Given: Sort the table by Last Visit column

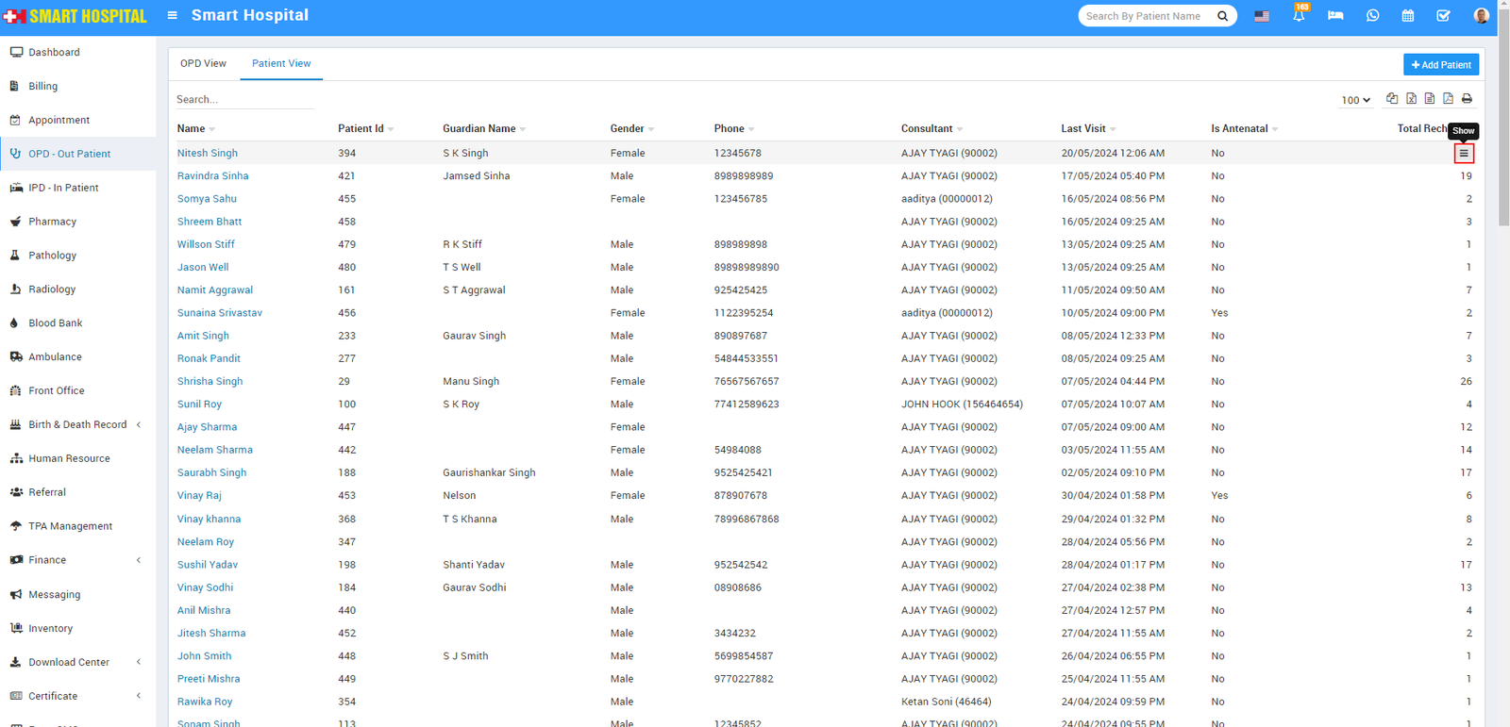Looking at the screenshot, I should point(1083,128).
